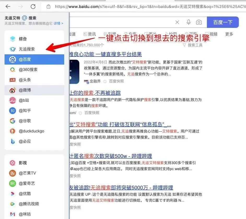Click the Baidu paw icon
Screen dimensions: 246x219
13,59
